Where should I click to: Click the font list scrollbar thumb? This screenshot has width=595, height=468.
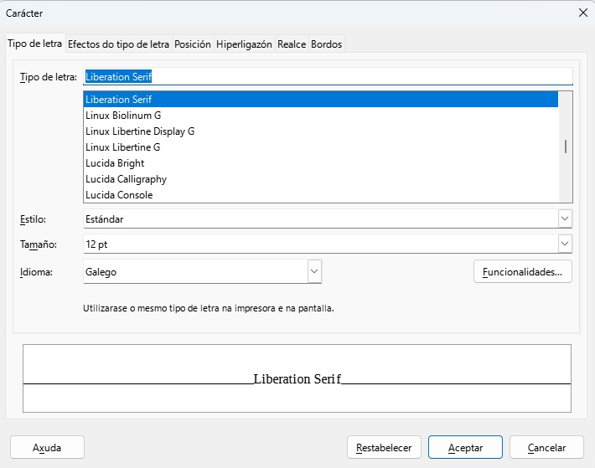tap(566, 147)
